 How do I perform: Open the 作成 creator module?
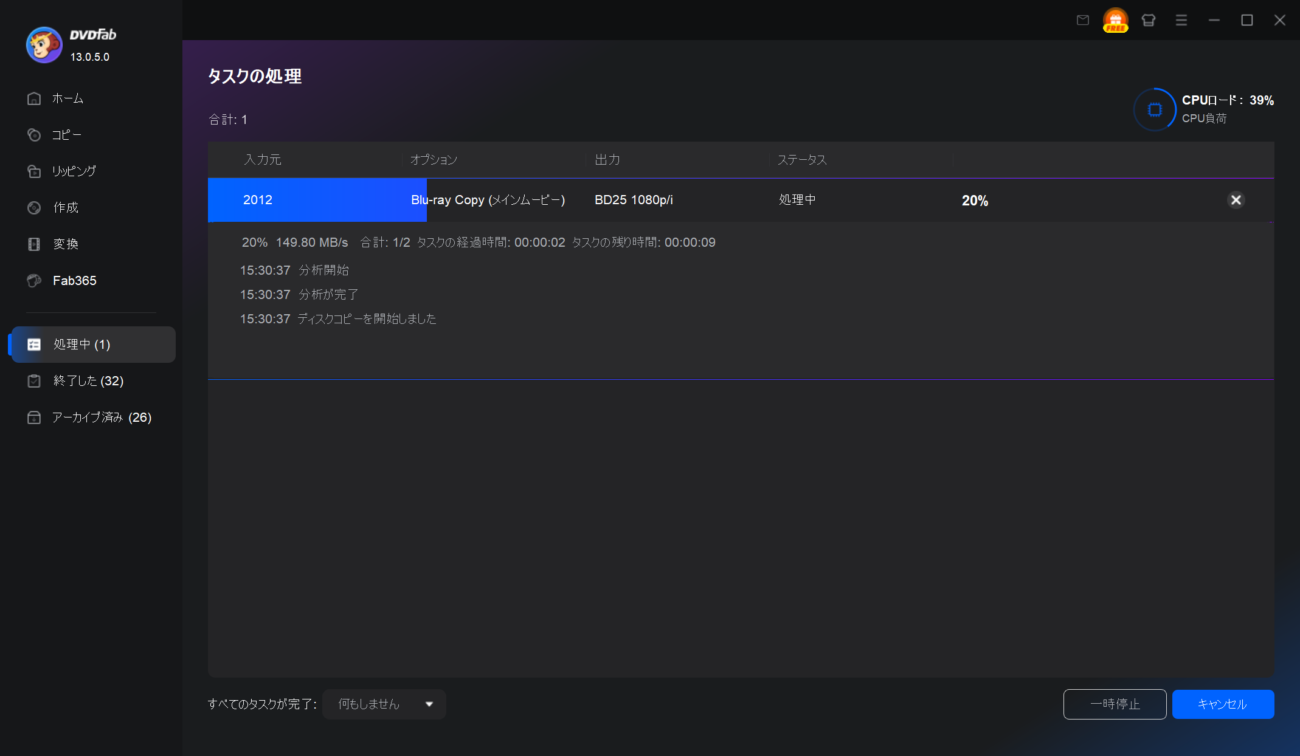(x=65, y=208)
